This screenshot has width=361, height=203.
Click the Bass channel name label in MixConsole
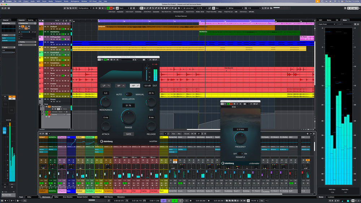coord(71,191)
